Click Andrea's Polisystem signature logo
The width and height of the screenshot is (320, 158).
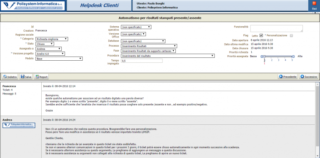pyautogui.click(x=19, y=125)
